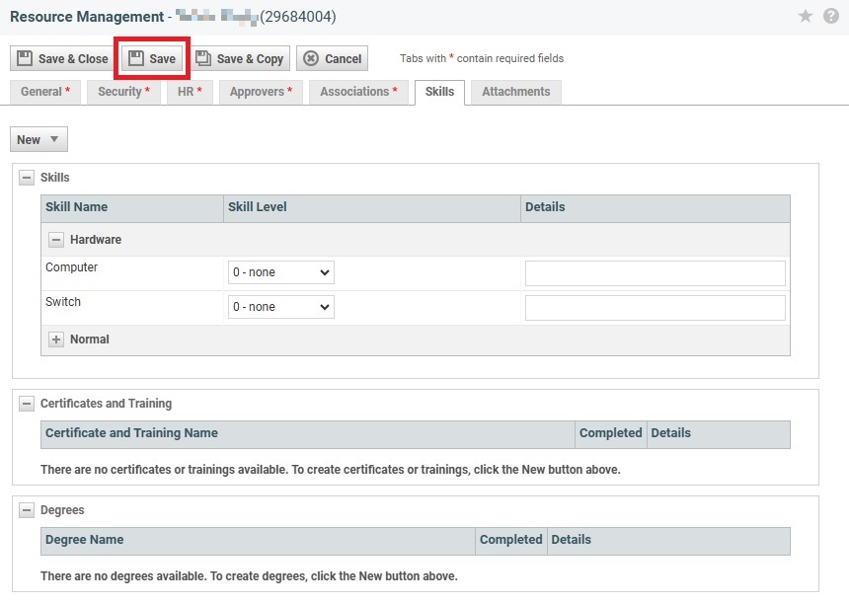Open the Switch skill level dropdown
The height and width of the screenshot is (604, 849).
(281, 307)
